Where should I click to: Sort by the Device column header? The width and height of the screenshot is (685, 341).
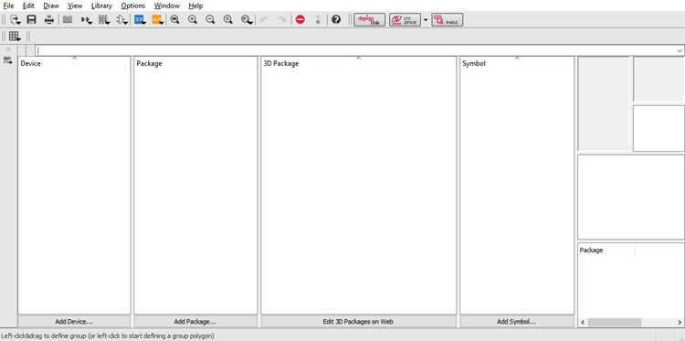pos(74,63)
